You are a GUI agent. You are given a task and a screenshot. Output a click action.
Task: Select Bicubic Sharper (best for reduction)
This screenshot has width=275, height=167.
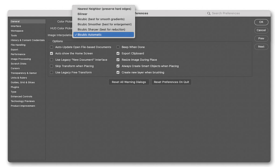click(101, 29)
